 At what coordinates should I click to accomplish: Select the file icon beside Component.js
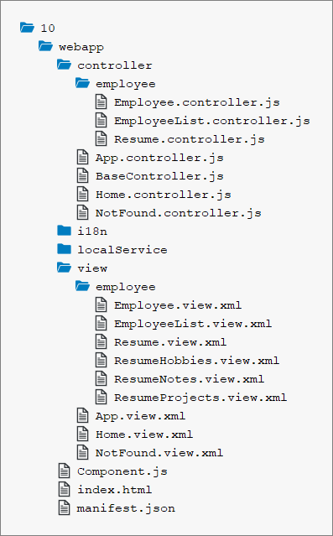click(64, 471)
